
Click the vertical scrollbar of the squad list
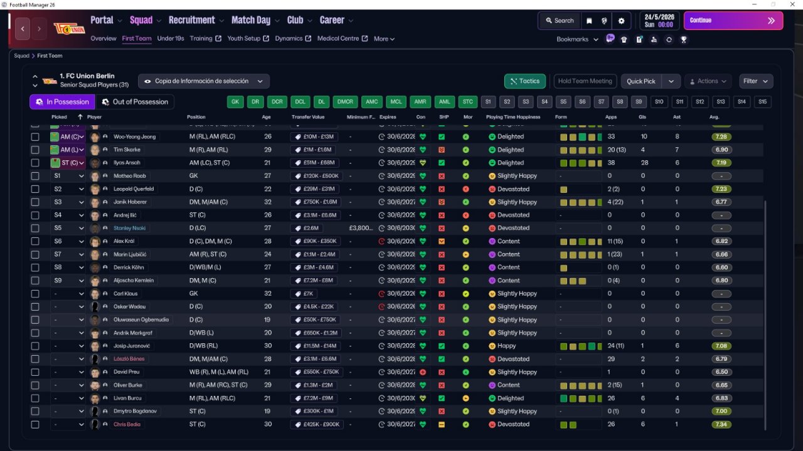(765, 316)
